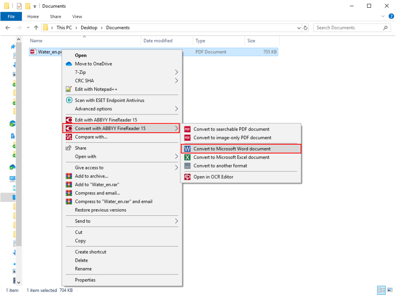Click the PDF file icon of Water_en
The width and height of the screenshot is (396, 295).
(32, 52)
